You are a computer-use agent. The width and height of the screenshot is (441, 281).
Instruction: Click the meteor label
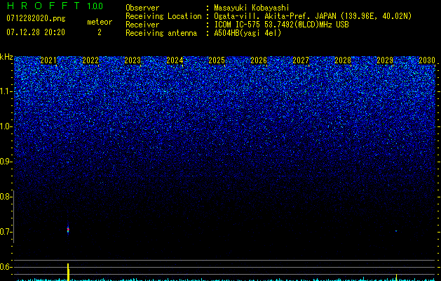coord(100,22)
